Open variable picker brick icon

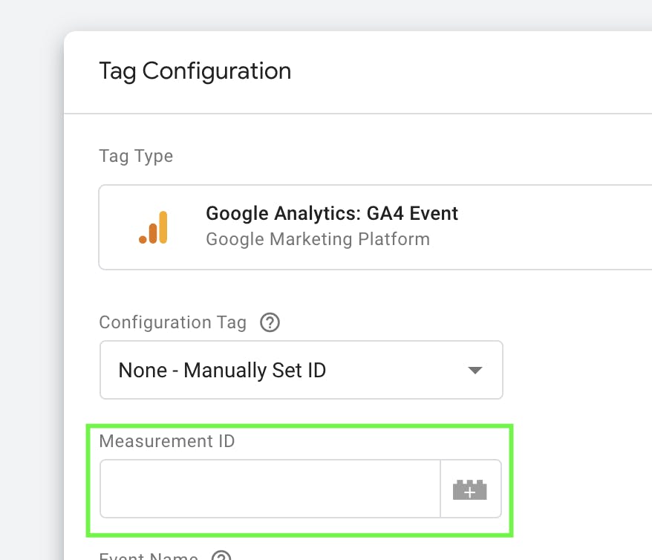(x=470, y=489)
